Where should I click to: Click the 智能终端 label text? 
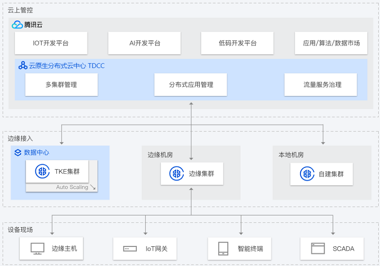(250, 249)
